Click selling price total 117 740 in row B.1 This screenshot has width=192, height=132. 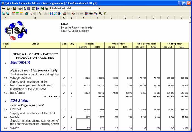tap(185, 109)
